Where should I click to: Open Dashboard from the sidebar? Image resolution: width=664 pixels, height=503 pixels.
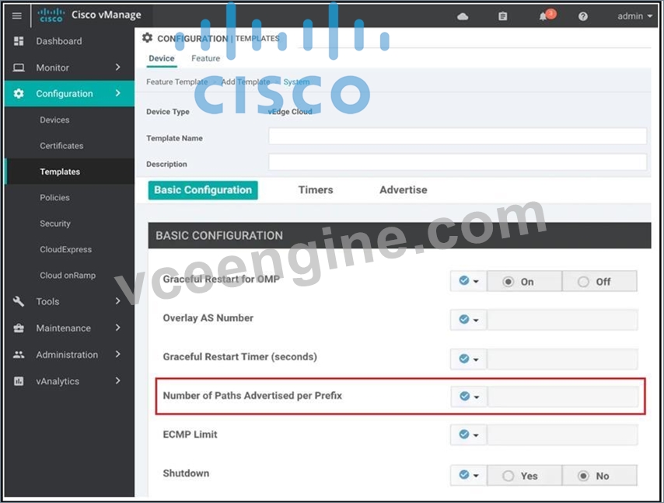(x=59, y=41)
